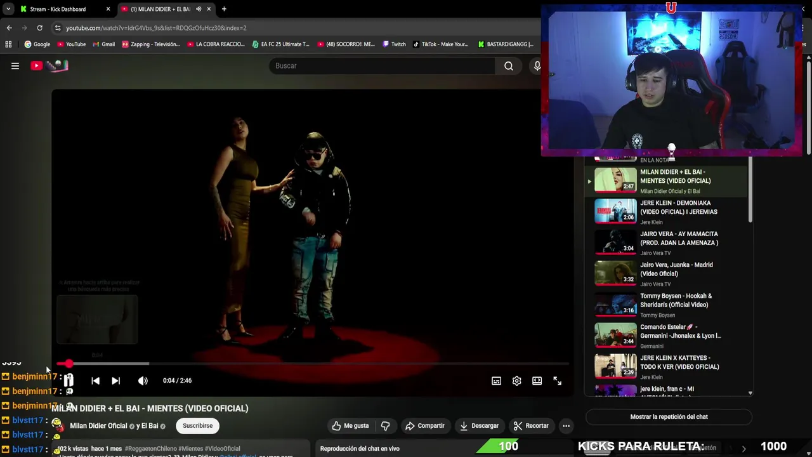Viewport: 812px width, 457px height.
Task: Share the video via Compartir
Action: [425, 426]
